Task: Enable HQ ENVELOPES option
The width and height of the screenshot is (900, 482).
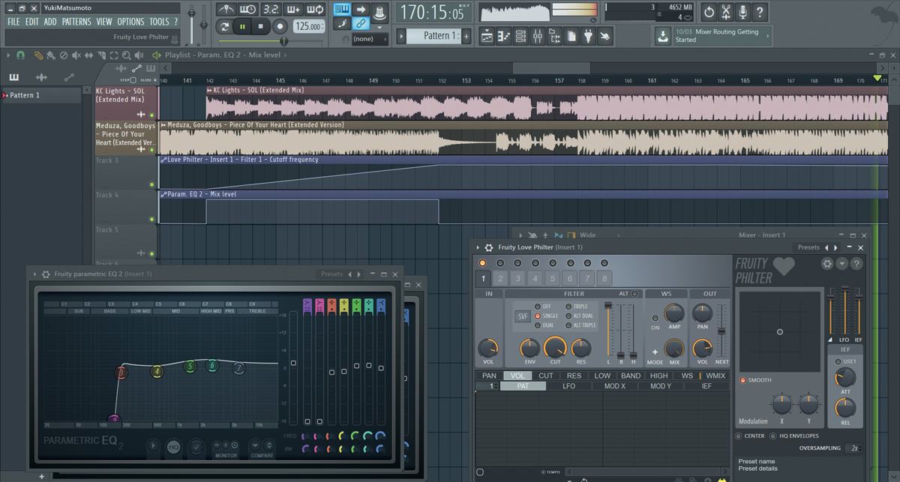Action: point(774,436)
